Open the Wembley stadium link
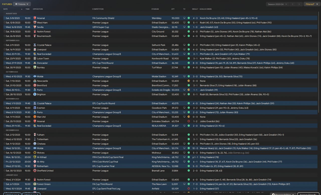This screenshot has height=195, width=321. (156, 18)
